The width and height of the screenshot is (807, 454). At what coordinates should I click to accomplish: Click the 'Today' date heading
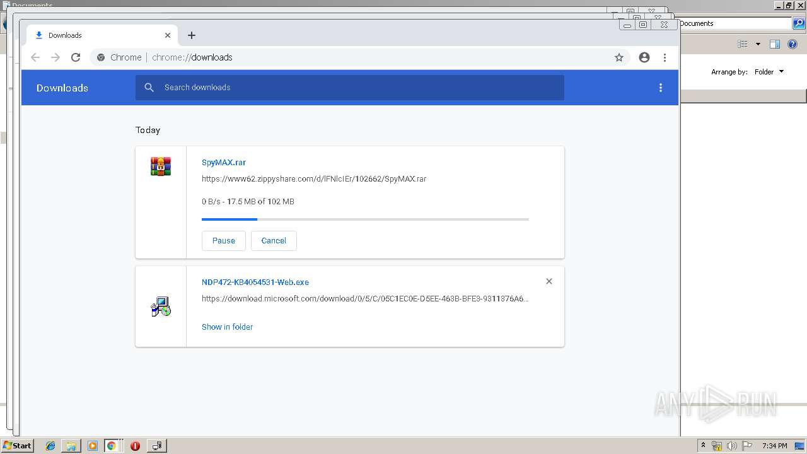coord(148,130)
